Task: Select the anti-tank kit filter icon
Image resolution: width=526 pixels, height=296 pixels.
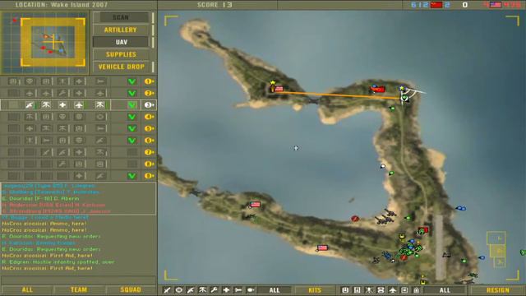Action: point(238,290)
